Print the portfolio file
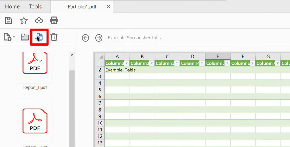Image resolution: width=290 pixels, height=147 pixels. tap(54, 20)
